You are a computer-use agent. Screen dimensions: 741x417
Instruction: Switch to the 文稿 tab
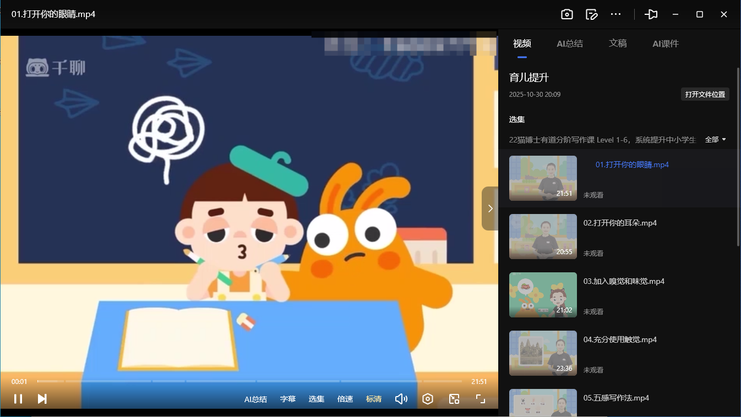[618, 43]
